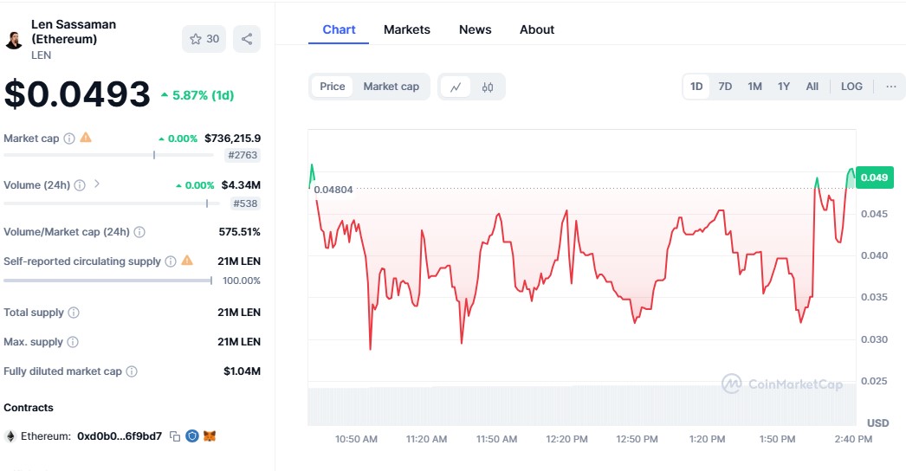
Task: Click the circulating supply progress bar
Action: (x=108, y=281)
